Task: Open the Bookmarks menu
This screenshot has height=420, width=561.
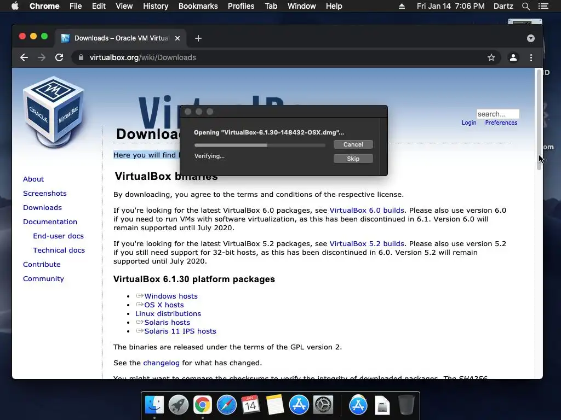Action: pos(198,6)
